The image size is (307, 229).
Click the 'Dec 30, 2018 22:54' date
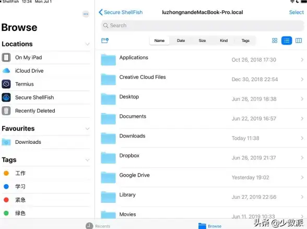[x=255, y=79]
